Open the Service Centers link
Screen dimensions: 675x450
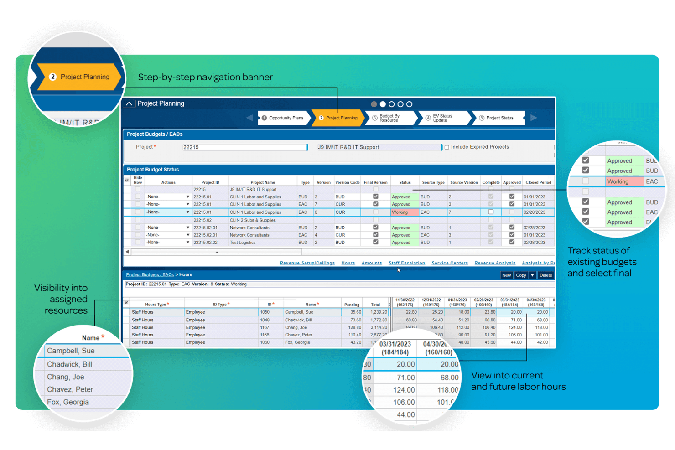tap(450, 263)
